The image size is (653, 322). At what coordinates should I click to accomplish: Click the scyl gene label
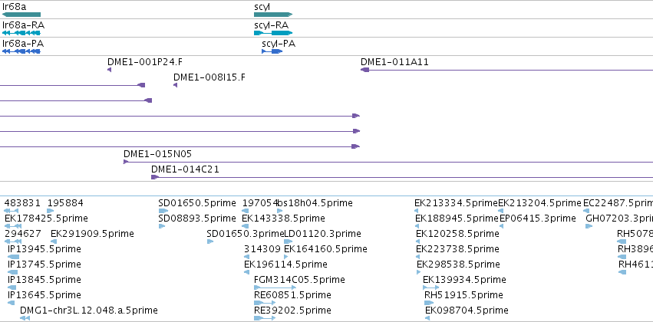[x=262, y=7]
